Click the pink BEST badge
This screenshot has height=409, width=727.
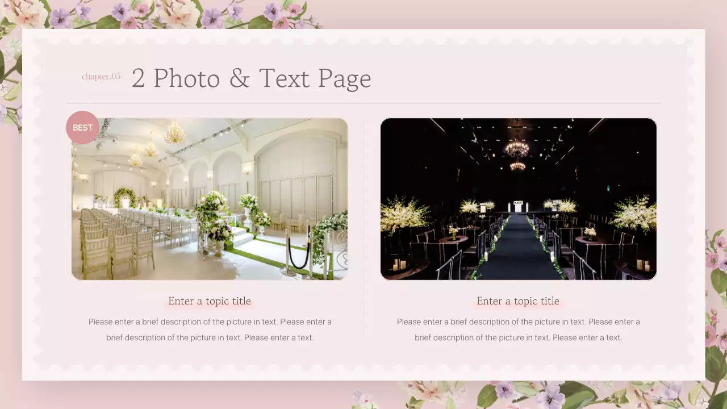point(82,127)
